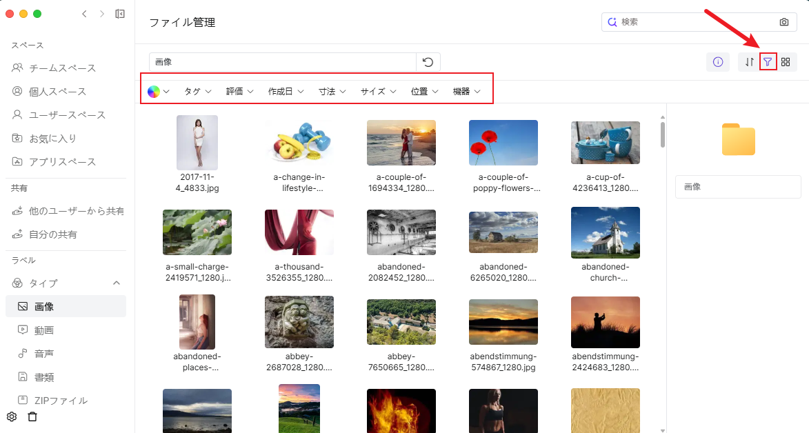Collapse the タイプ label section
809x433 pixels.
pos(117,283)
